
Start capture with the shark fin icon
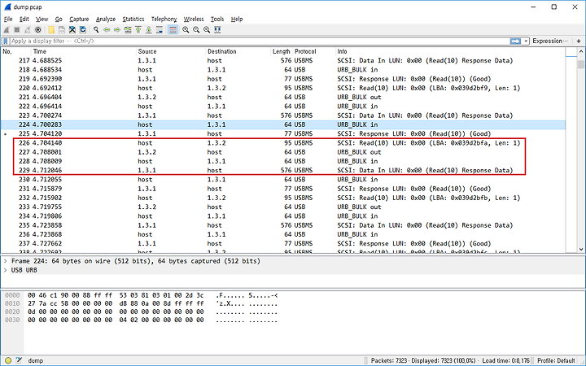pyautogui.click(x=7, y=30)
